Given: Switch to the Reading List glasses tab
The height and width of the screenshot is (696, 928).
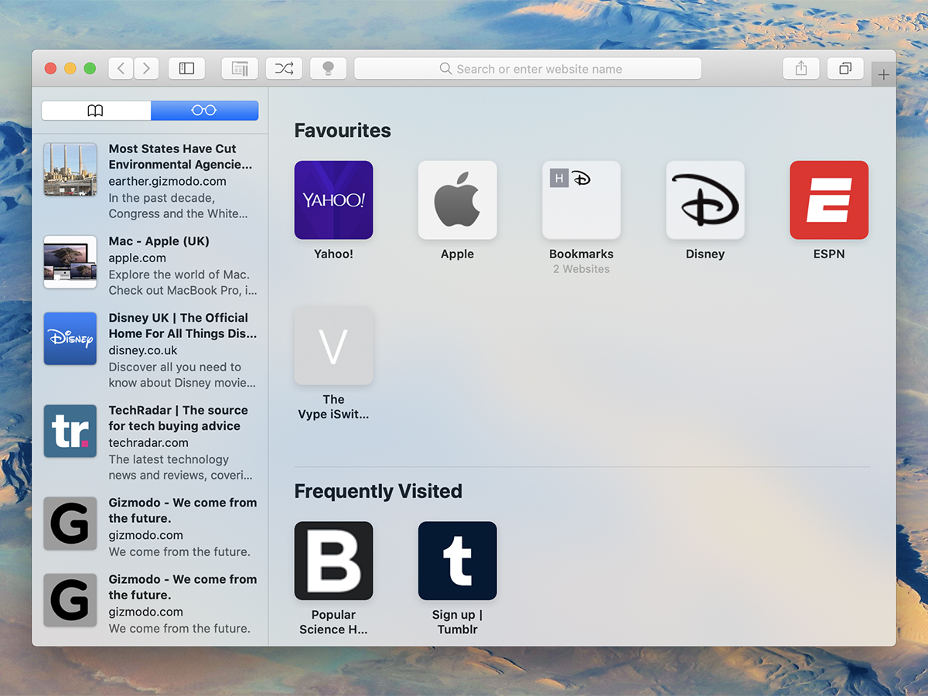Looking at the screenshot, I should (204, 111).
